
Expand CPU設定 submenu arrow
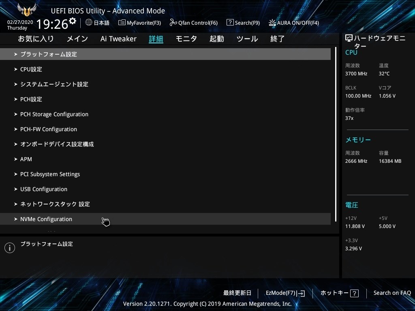[x=16, y=69]
